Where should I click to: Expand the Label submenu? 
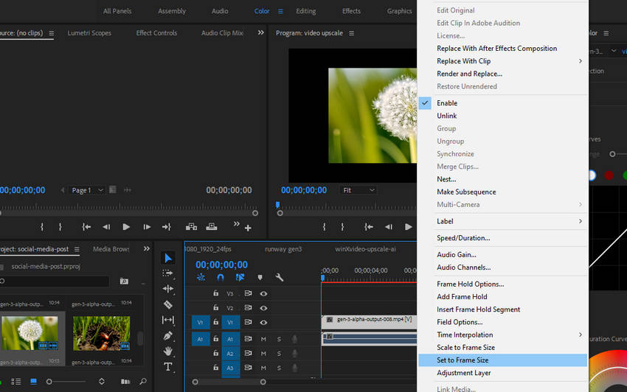coord(581,221)
